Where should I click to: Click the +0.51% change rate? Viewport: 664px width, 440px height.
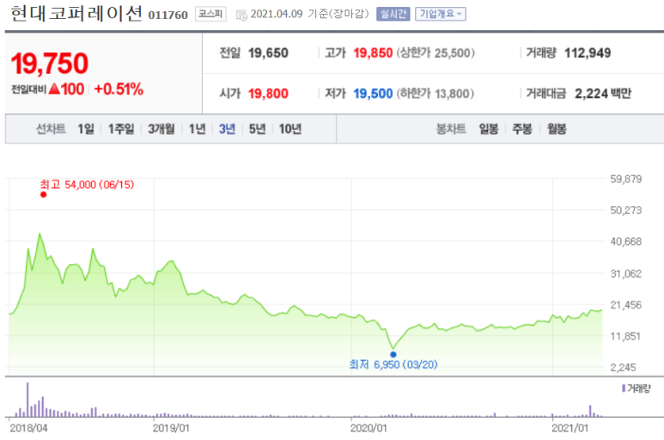pyautogui.click(x=119, y=89)
